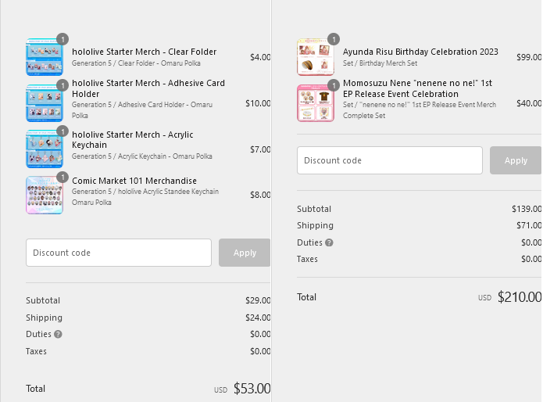543x402 pixels.
Task: Click the Acrylic Keychain product thumbnail
Action: click(44, 149)
